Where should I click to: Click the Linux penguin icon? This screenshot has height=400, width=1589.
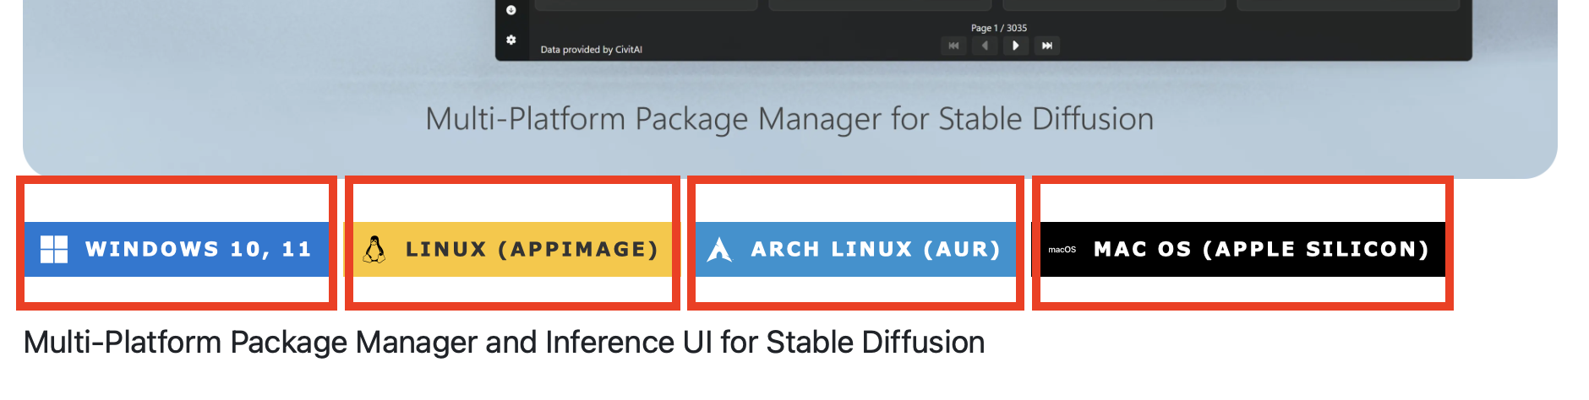(x=374, y=249)
